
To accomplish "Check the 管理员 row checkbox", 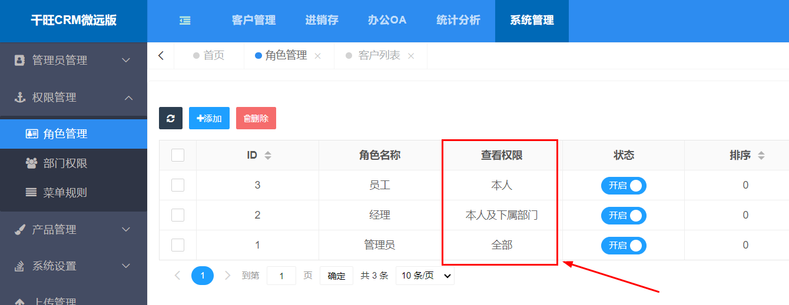I will (x=178, y=245).
